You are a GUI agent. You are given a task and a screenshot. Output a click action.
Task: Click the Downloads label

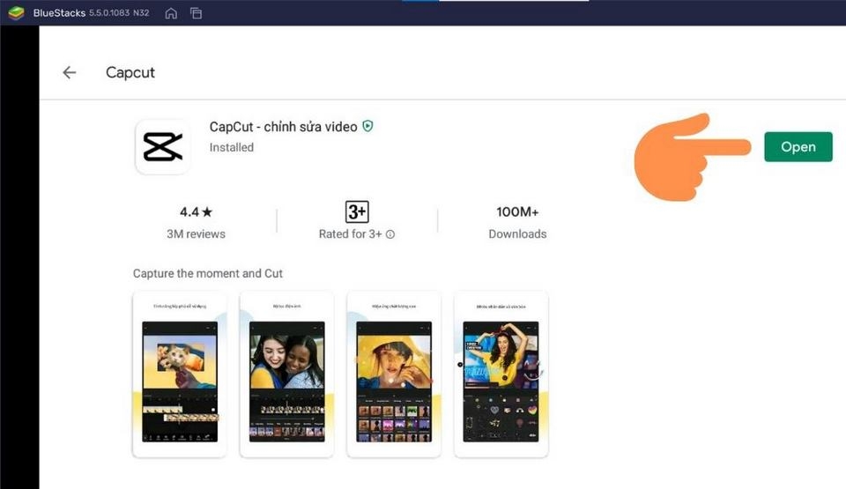coord(517,234)
